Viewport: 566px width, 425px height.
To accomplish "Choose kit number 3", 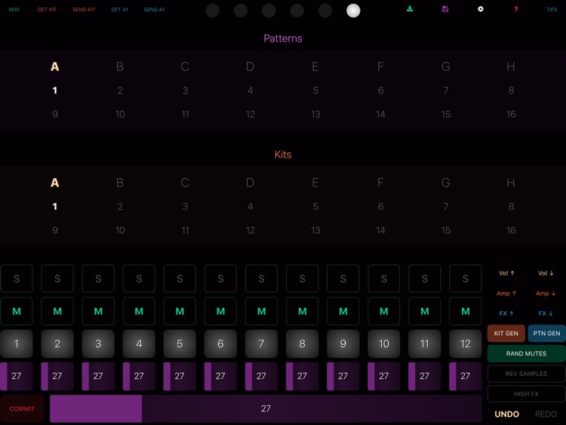I will pyautogui.click(x=185, y=207).
